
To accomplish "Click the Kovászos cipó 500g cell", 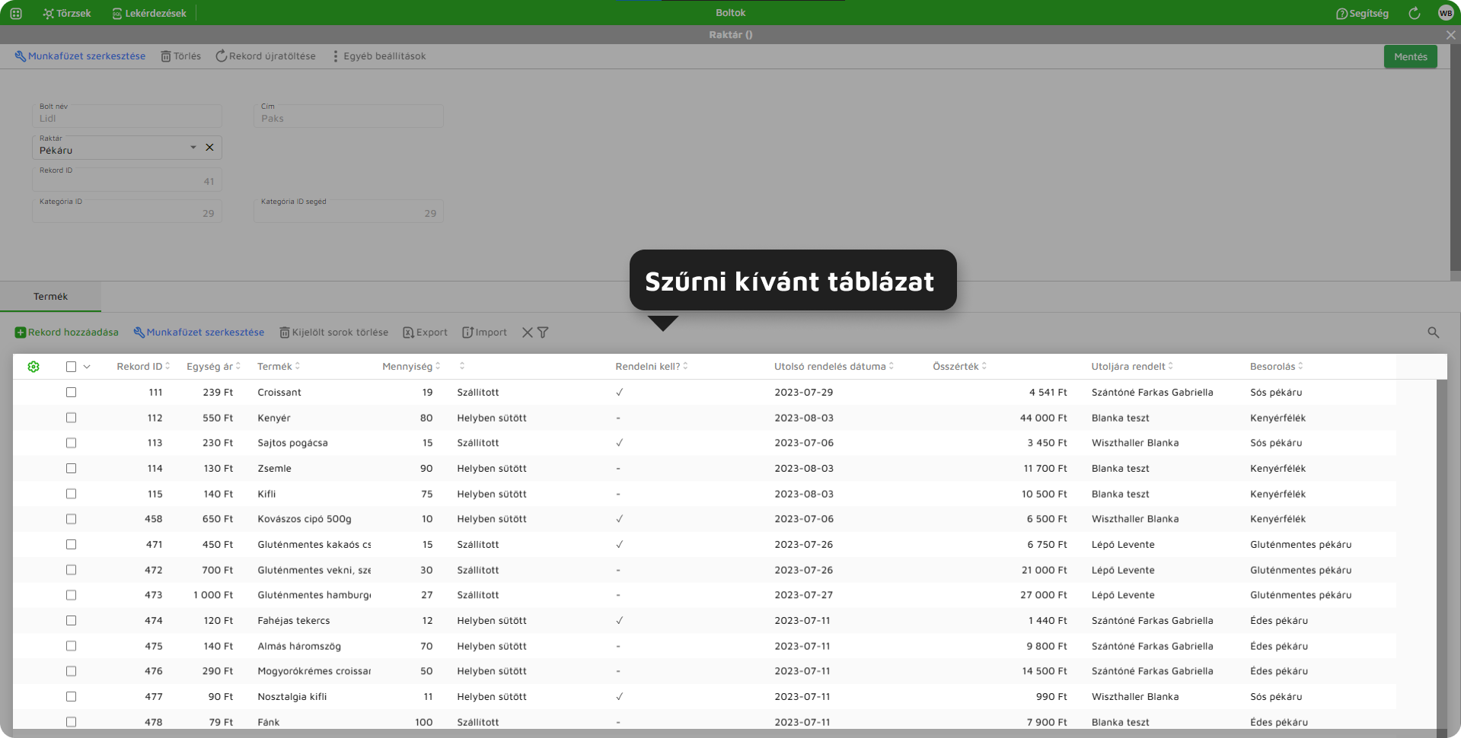I will pos(305,519).
